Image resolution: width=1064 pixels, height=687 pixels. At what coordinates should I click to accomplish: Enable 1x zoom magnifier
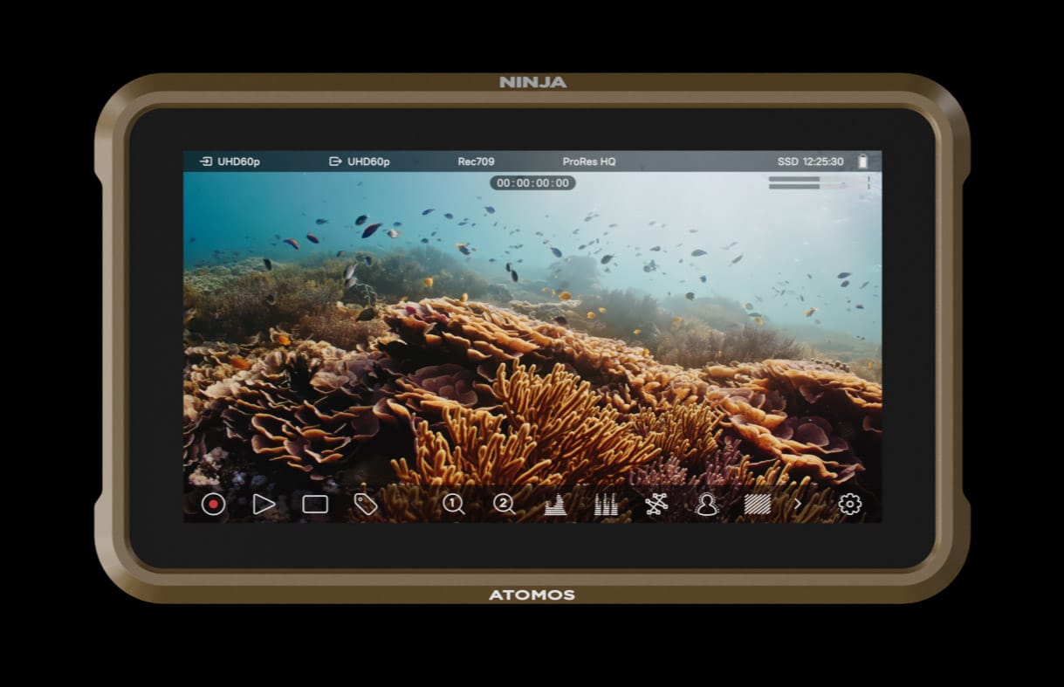click(x=453, y=505)
